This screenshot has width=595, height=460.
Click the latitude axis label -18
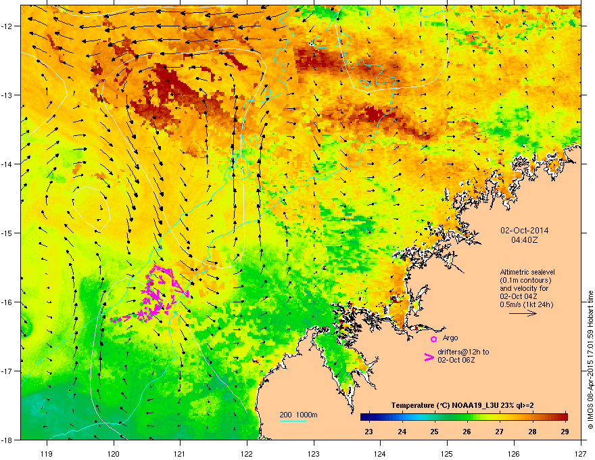tap(7, 440)
